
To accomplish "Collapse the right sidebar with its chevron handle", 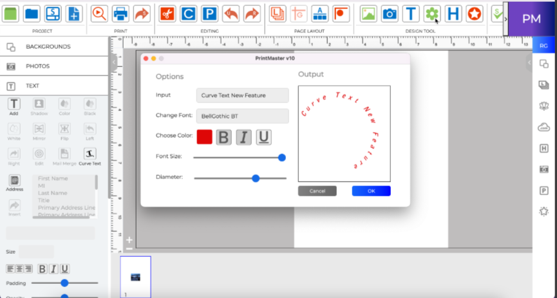I will [529, 62].
